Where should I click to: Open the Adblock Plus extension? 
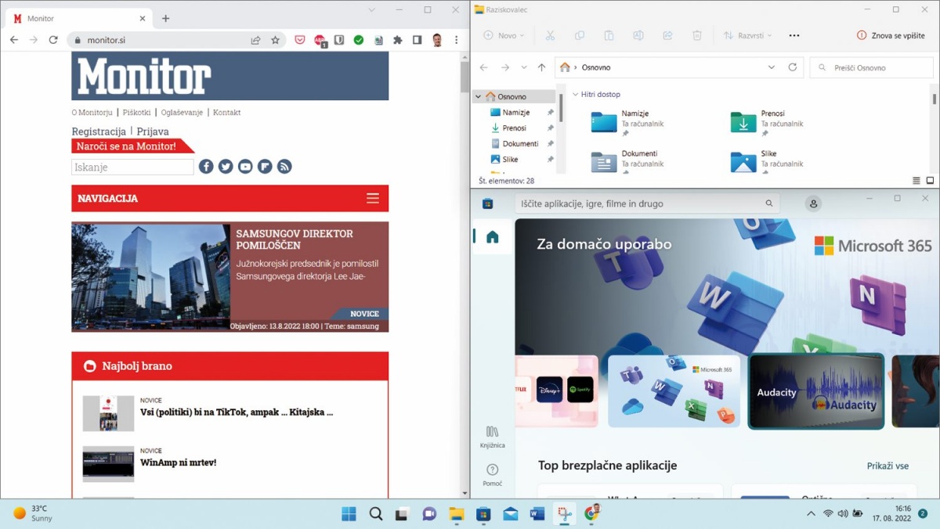(x=320, y=40)
